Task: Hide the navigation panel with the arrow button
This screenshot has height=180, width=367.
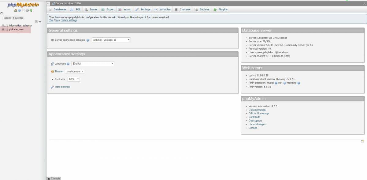Action: (48, 3)
